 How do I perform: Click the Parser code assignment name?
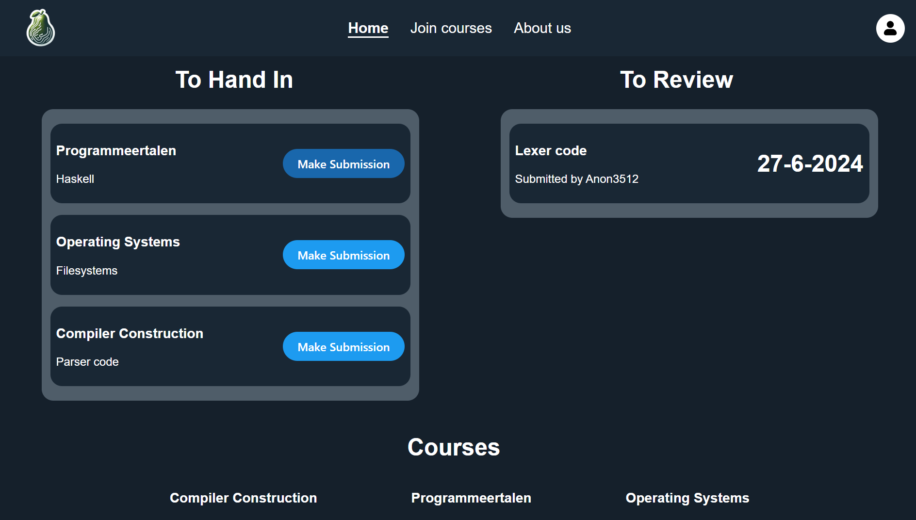tap(87, 362)
